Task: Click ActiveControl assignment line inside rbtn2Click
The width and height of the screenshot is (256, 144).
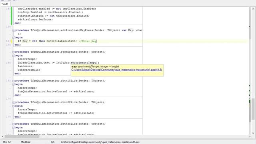Action: [56, 113]
